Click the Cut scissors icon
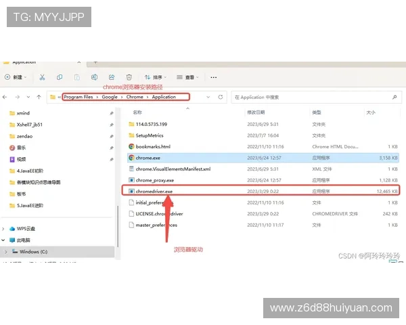The width and height of the screenshot is (406, 325). tap(42, 77)
